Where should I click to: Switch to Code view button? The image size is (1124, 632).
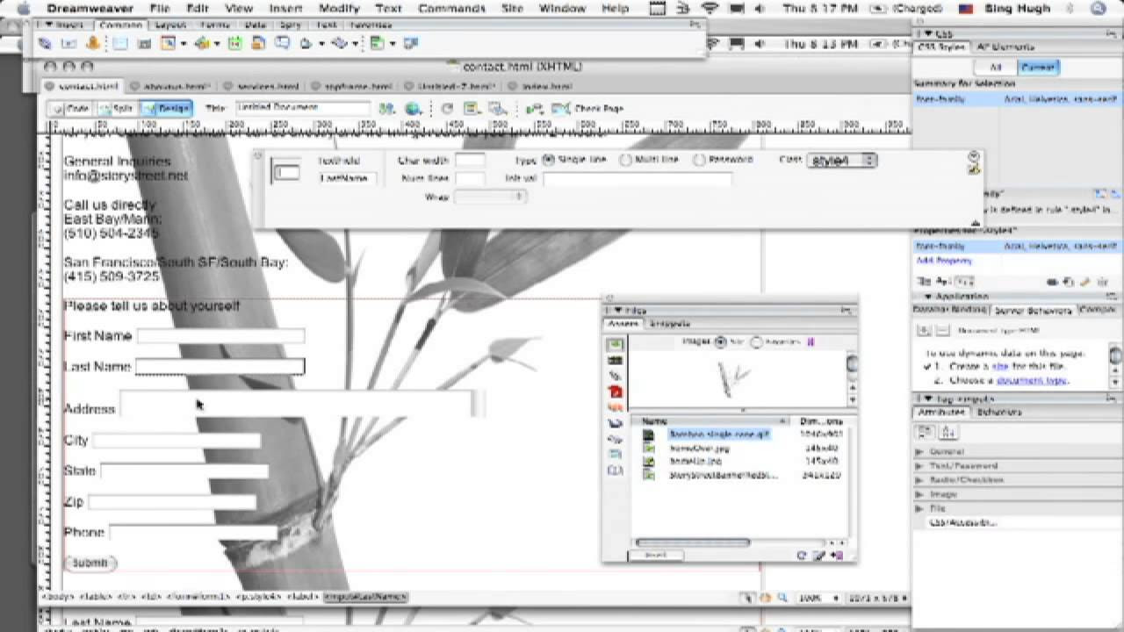click(71, 109)
